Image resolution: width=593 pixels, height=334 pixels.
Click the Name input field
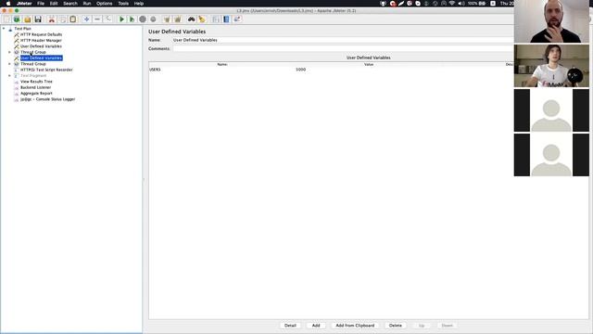343,40
